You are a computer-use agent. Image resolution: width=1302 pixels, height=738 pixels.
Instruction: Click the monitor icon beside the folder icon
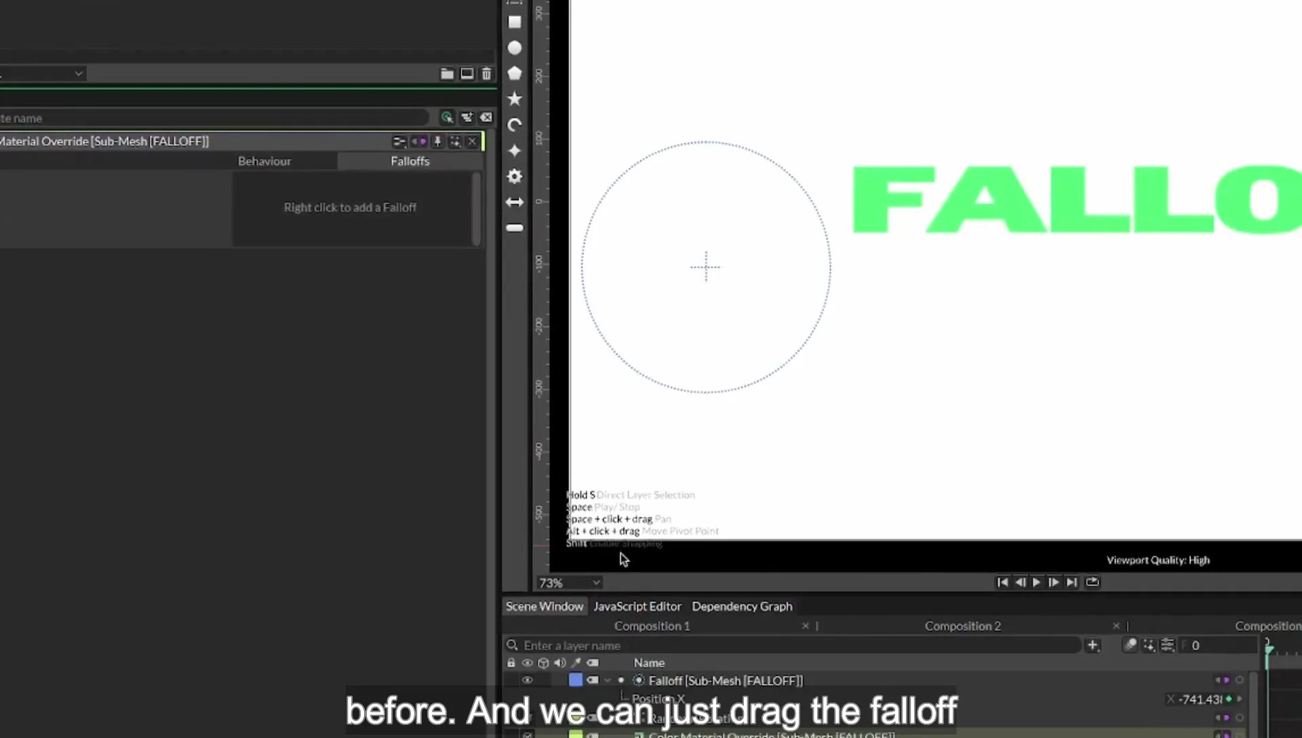pos(467,73)
